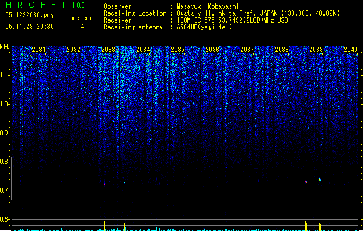
Task: Click the kHz axis unit label
Action: click(5, 47)
